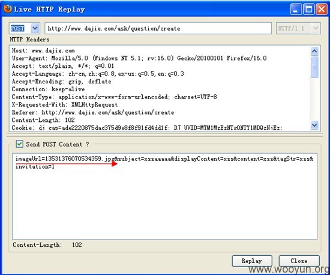Open the HTTP/1.1 version dropdown

click(x=315, y=28)
